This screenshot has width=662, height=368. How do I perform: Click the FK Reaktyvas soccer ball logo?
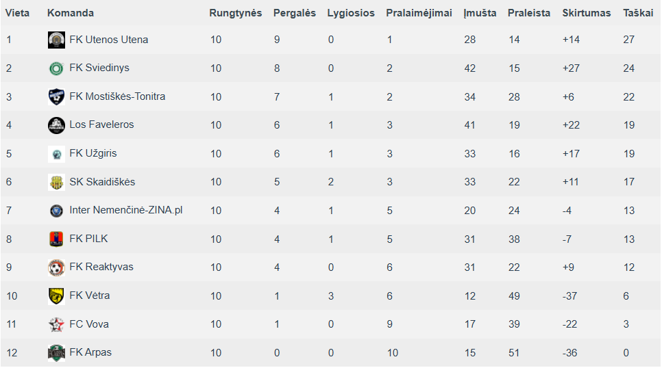click(56, 267)
